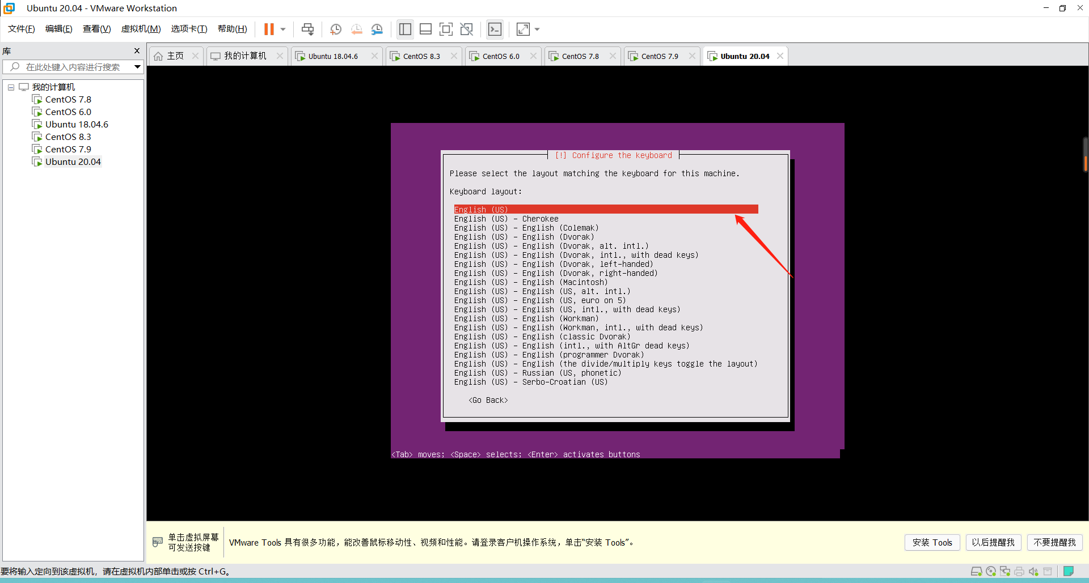The width and height of the screenshot is (1089, 583).
Task: Collapse the 我的计算机 tree node
Action: coord(11,87)
